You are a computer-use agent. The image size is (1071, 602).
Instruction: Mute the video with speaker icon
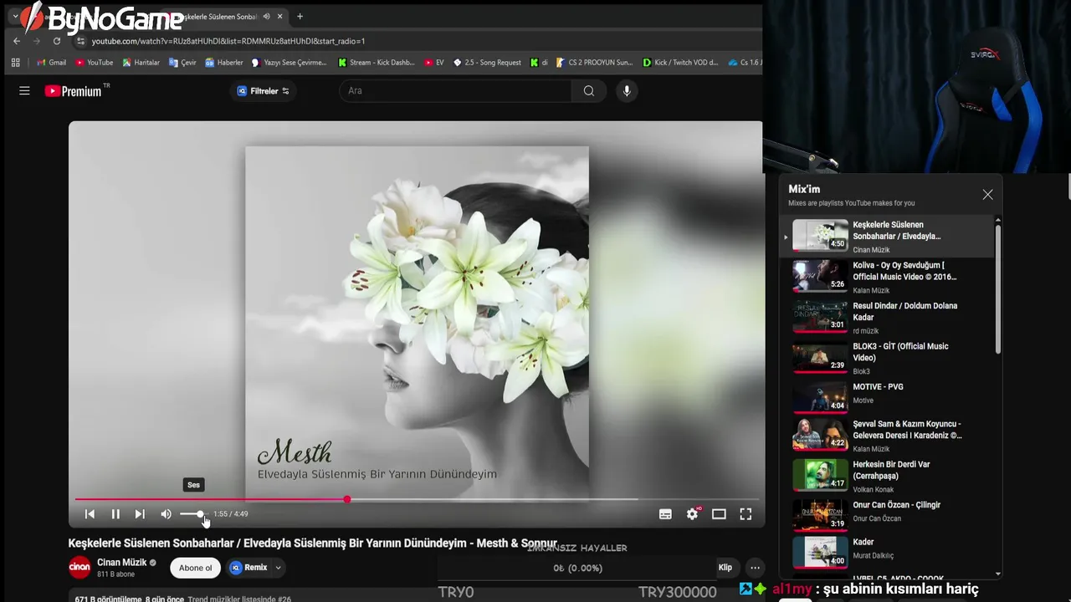(166, 514)
